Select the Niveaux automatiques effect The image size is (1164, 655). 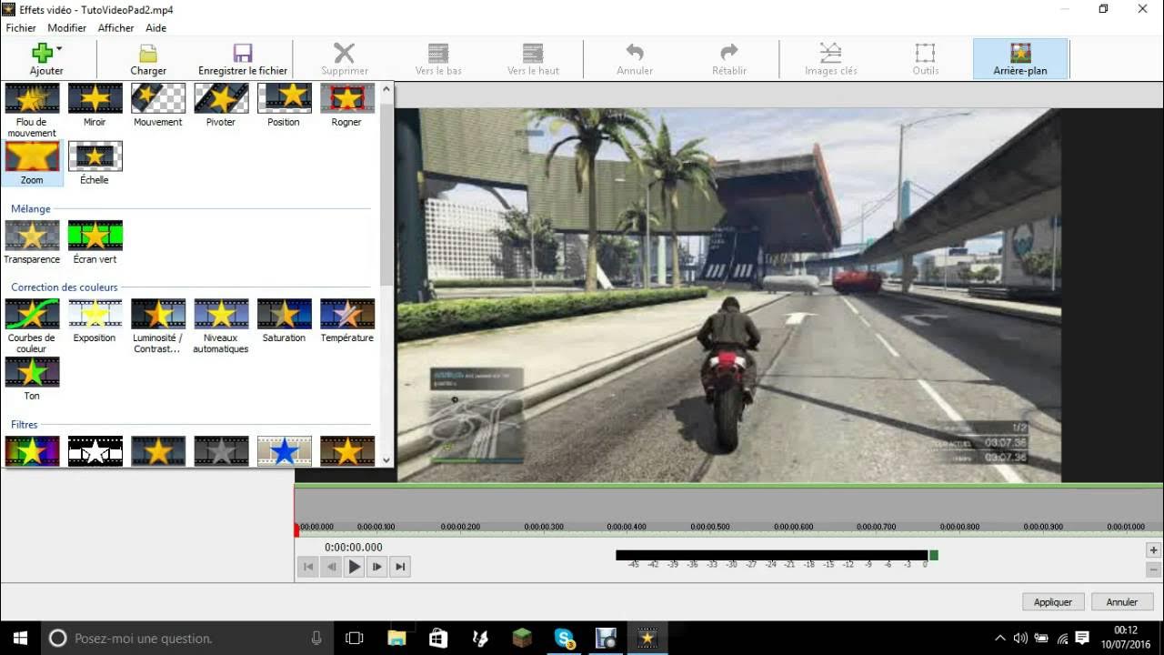[x=221, y=327]
